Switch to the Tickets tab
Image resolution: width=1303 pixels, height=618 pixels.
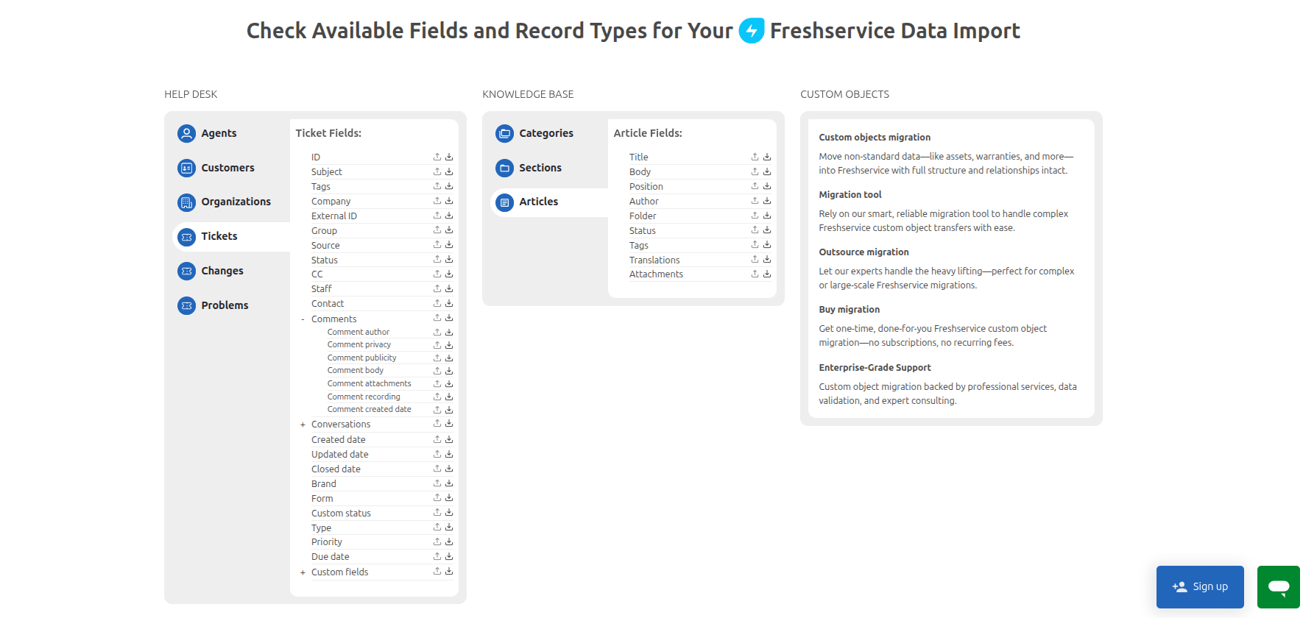(218, 236)
